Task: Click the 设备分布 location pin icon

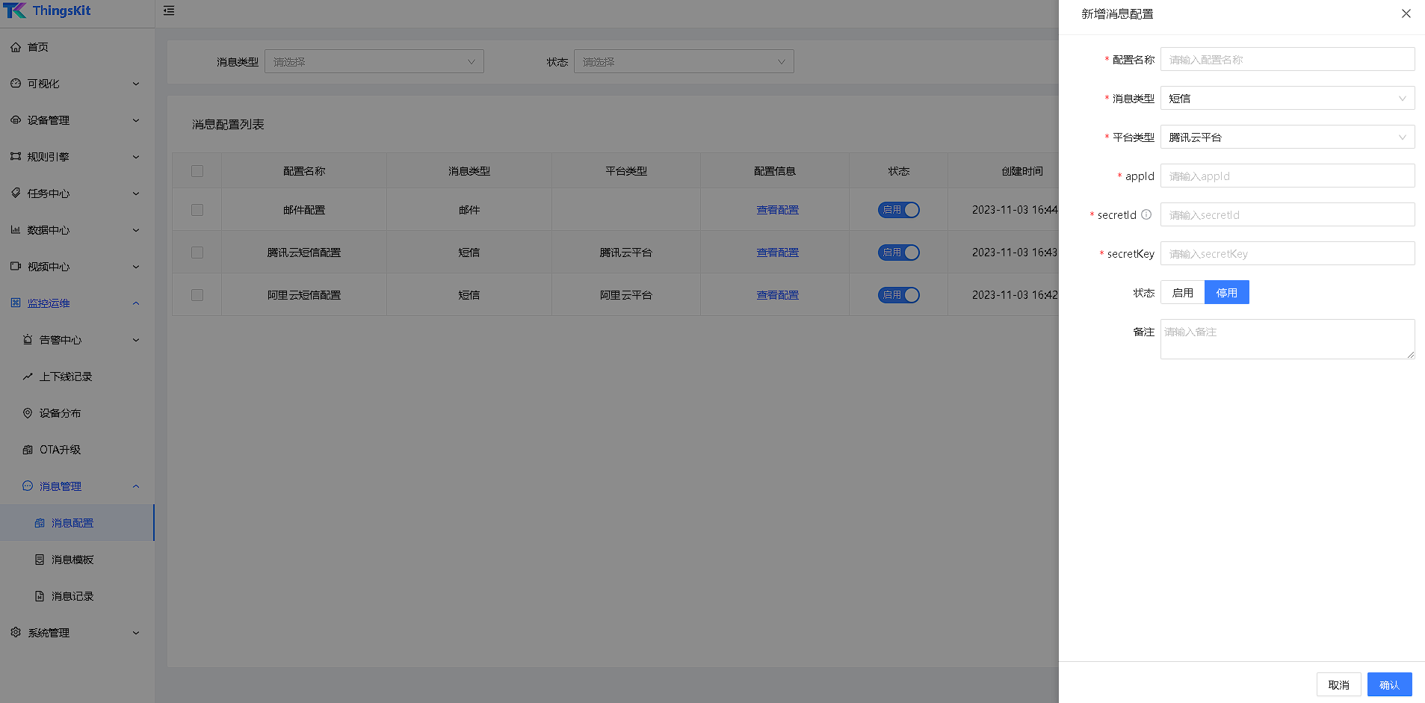Action: point(28,413)
